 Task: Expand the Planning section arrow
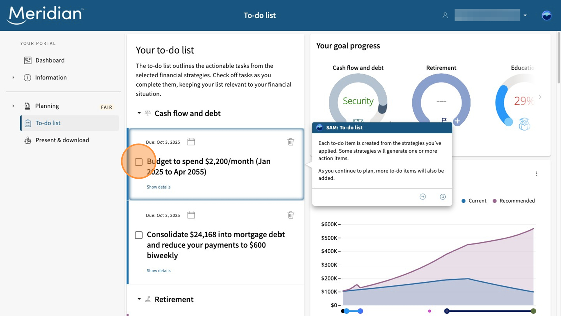(x=13, y=106)
